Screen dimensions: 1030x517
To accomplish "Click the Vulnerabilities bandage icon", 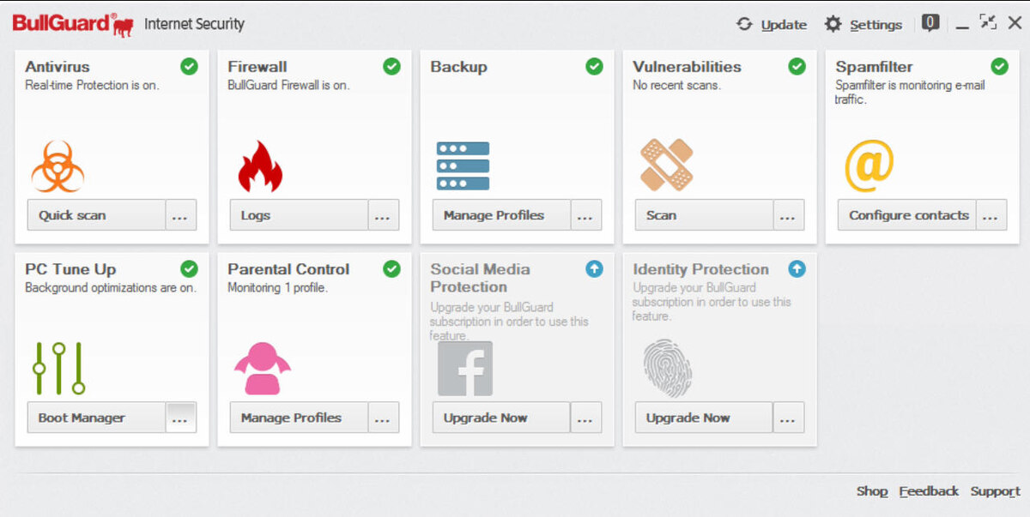I will [x=666, y=165].
